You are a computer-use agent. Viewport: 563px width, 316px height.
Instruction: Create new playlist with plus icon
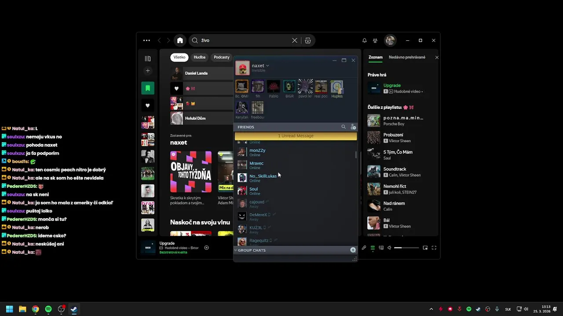(x=148, y=71)
